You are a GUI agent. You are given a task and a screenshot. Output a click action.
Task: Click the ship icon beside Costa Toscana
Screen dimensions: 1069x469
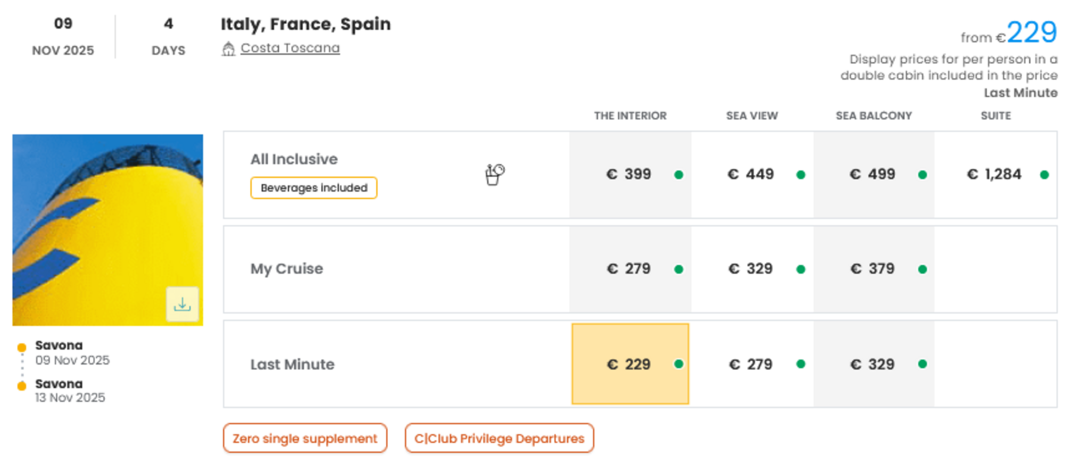pyautogui.click(x=228, y=49)
